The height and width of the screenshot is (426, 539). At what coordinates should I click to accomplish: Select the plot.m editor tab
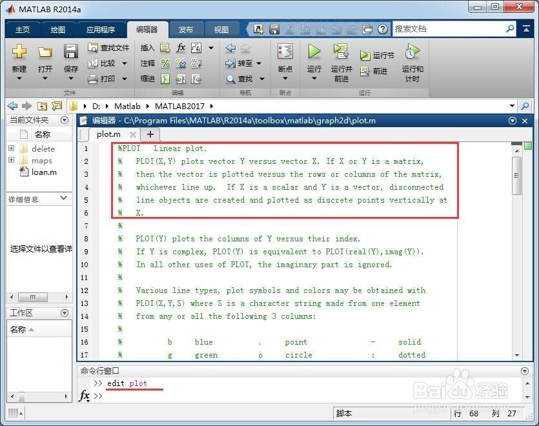[108, 134]
